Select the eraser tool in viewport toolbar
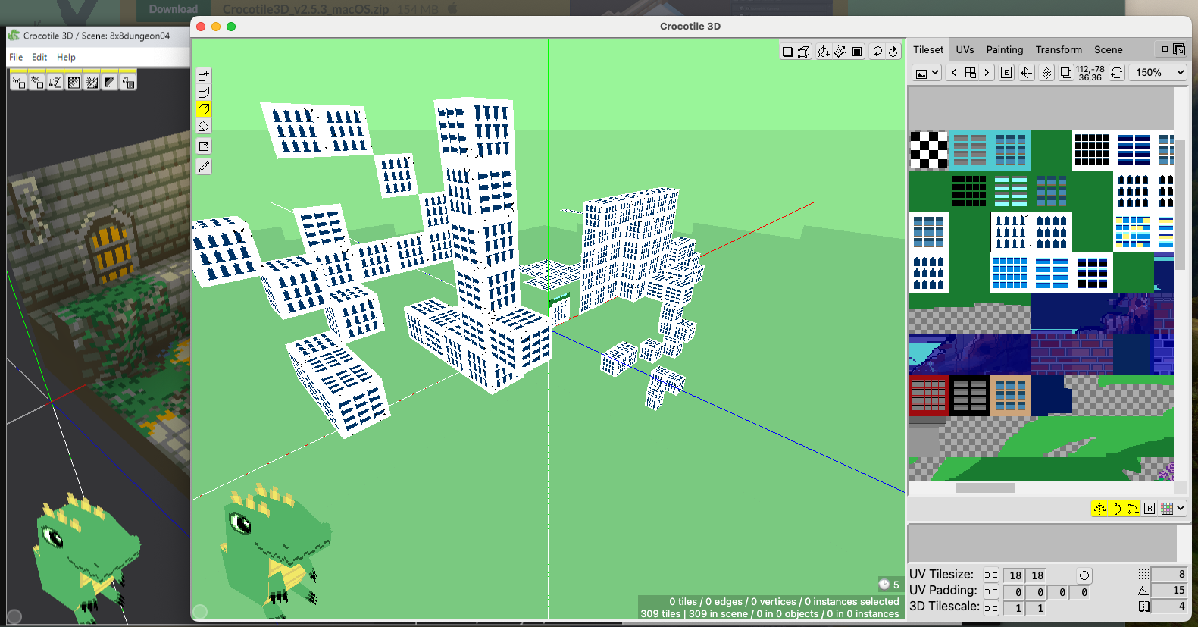Image resolution: width=1198 pixels, height=627 pixels. click(x=204, y=126)
